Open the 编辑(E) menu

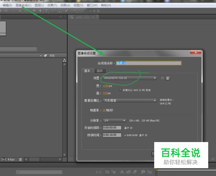click(x=7, y=5)
